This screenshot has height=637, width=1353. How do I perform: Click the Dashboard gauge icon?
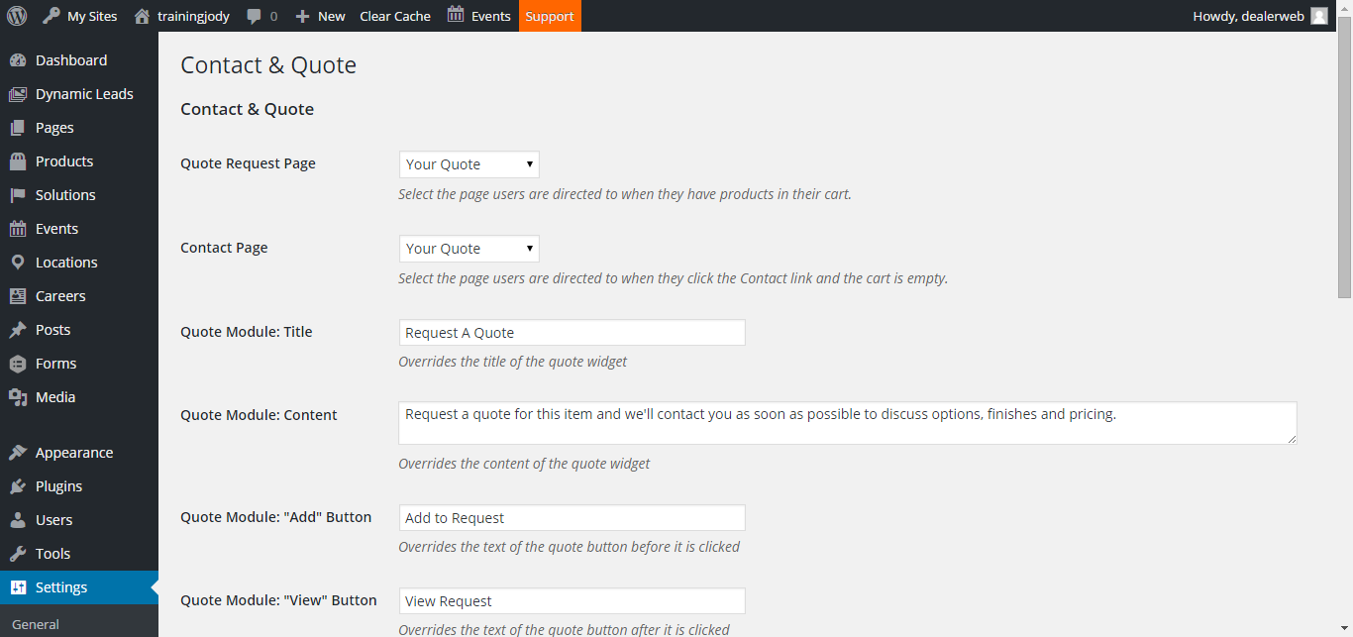pyautogui.click(x=18, y=60)
